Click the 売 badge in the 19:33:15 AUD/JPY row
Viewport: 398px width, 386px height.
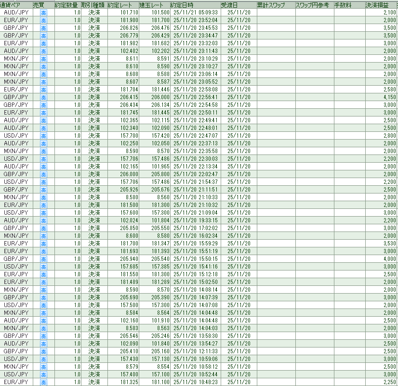pos(43,220)
